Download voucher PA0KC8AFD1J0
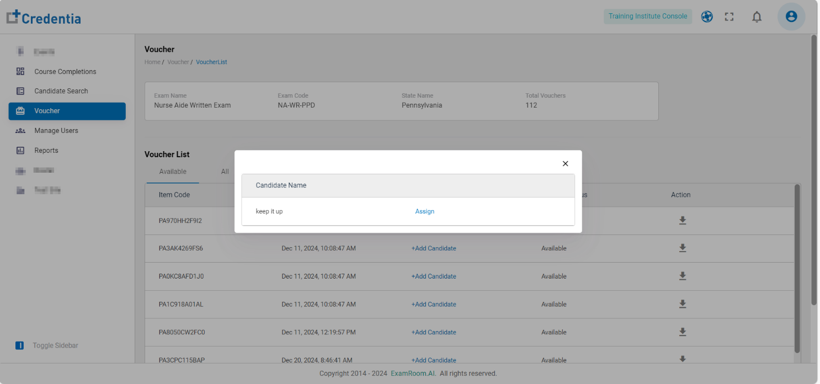The height and width of the screenshot is (384, 820). click(683, 276)
